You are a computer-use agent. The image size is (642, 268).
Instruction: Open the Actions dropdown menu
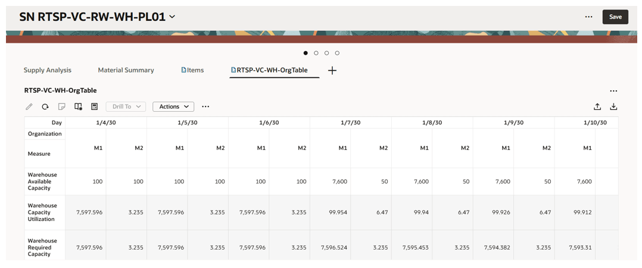click(x=173, y=106)
